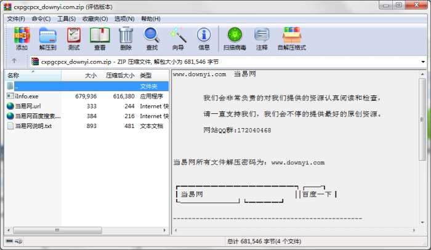The image size is (431, 250).
Task: Open the File (文件) menu
Action: [15, 18]
